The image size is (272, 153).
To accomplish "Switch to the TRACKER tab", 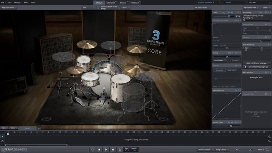I will pyautogui.click(x=135, y=3).
